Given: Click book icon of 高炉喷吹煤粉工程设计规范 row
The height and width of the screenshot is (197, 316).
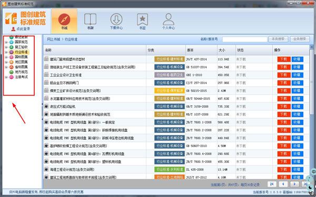Looking at the screenshot, I should click(46, 146).
